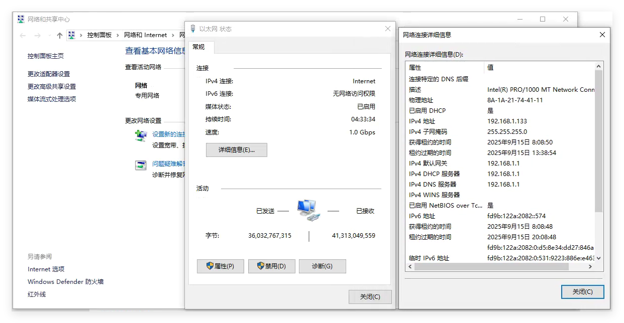Screen dimensions: 624x323
Task: Click the network computers activity icon
Action: pyautogui.click(x=308, y=210)
